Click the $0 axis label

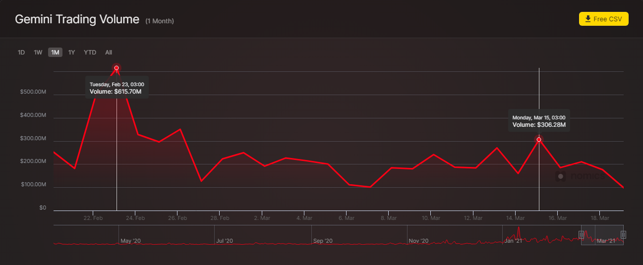coord(43,208)
